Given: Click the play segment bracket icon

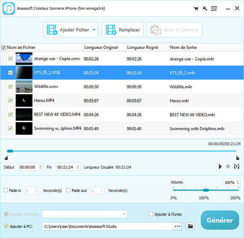Looking at the screenshot, I should point(237,166).
